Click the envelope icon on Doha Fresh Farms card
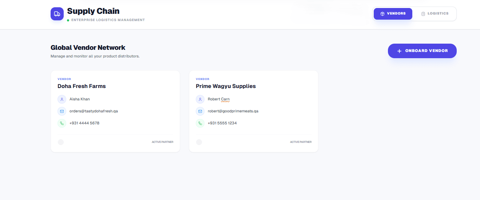Screen dimensions: 480x200 [x=62, y=111]
